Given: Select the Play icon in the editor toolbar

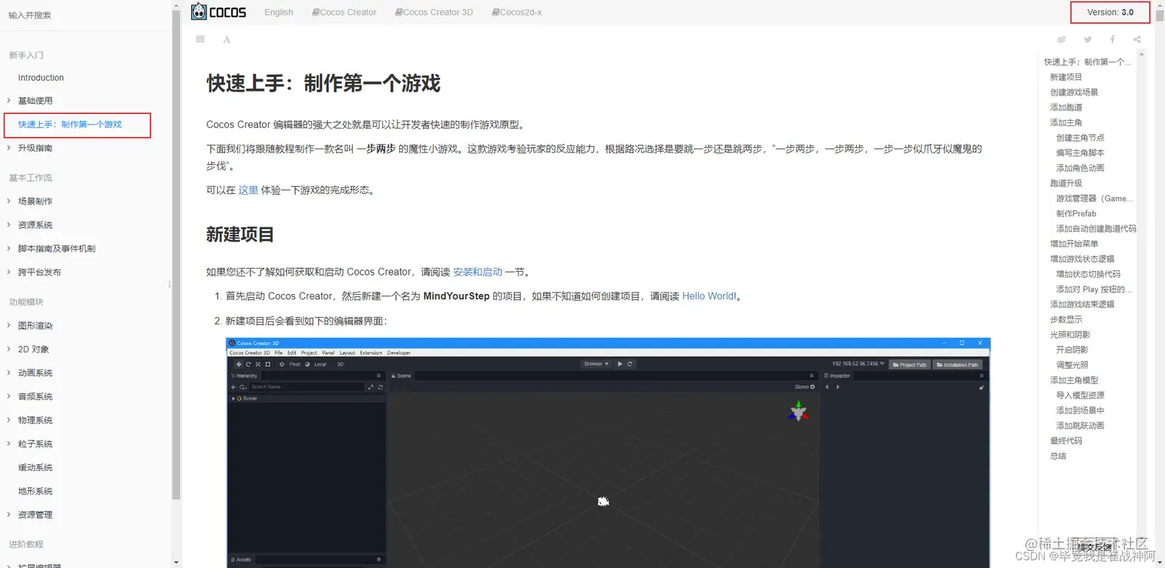Looking at the screenshot, I should pos(621,363).
